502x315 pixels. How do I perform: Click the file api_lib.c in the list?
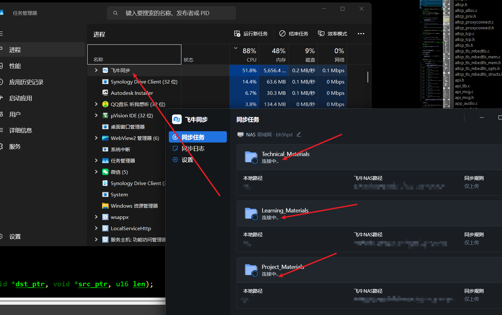(462, 86)
